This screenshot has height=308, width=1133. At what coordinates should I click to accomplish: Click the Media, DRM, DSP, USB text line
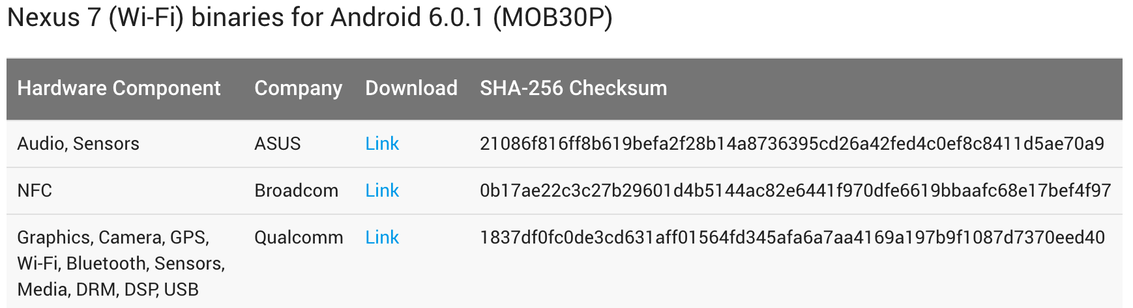click(x=108, y=289)
